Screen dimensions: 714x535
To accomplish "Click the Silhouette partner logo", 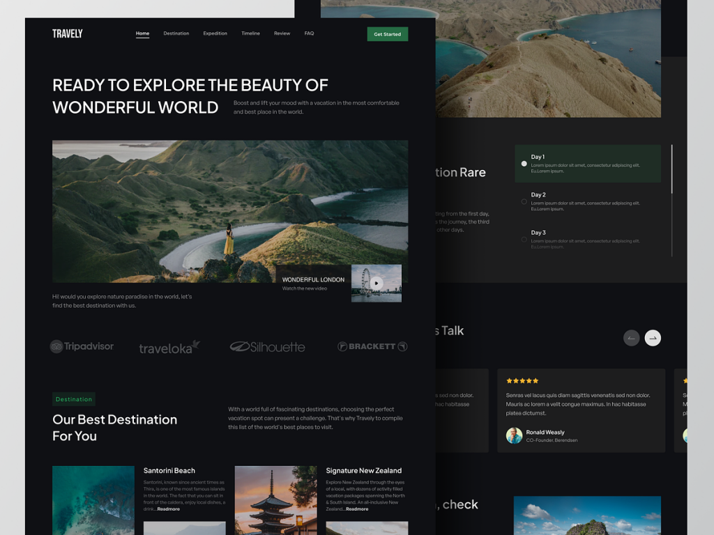I will point(268,346).
